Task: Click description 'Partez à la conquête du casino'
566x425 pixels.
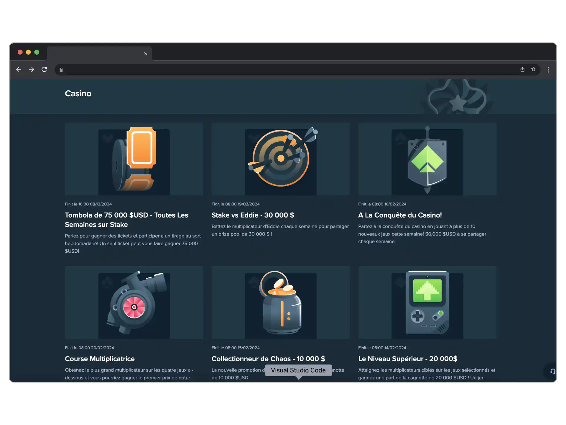Action: [x=422, y=234]
